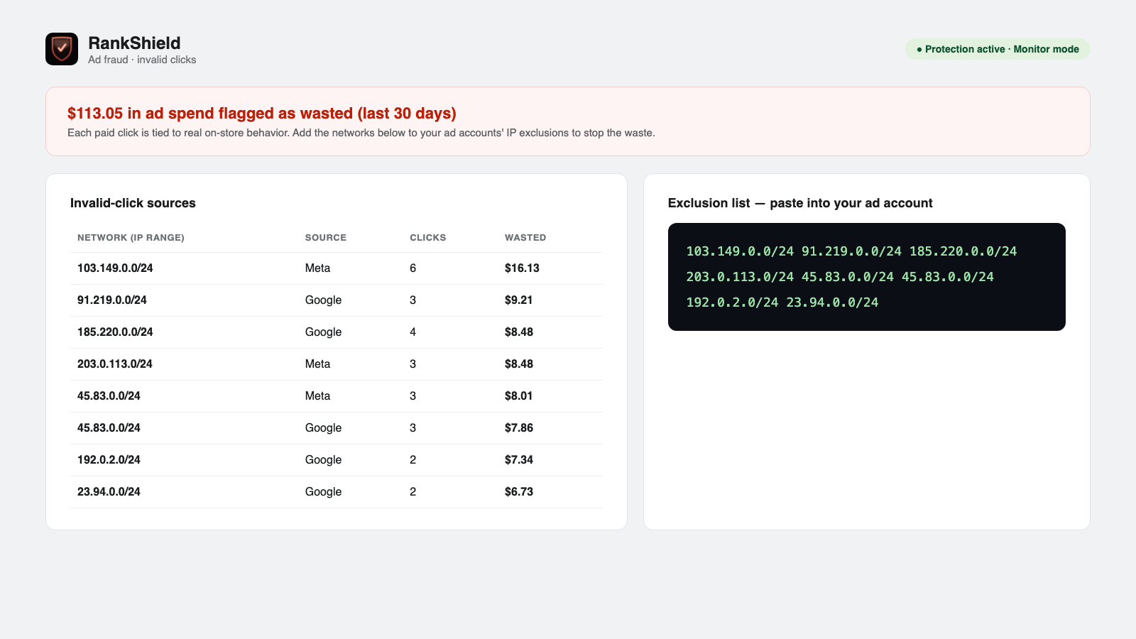
Task: Click the Google source in 185.220.0.0/24 row
Action: click(x=323, y=332)
